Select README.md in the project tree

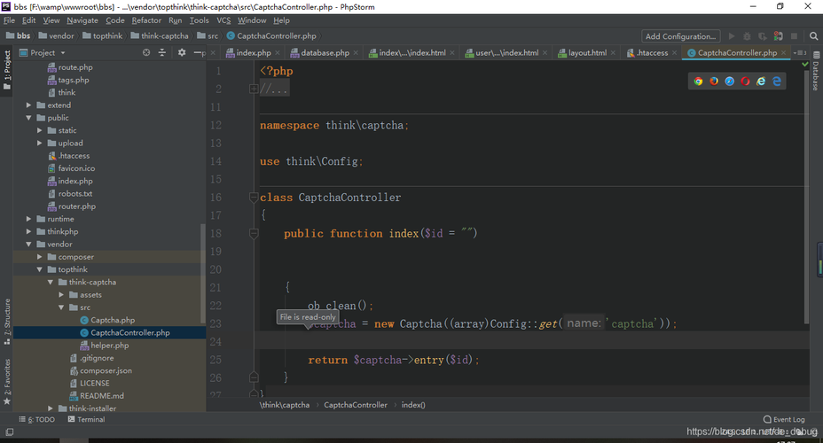pos(102,396)
